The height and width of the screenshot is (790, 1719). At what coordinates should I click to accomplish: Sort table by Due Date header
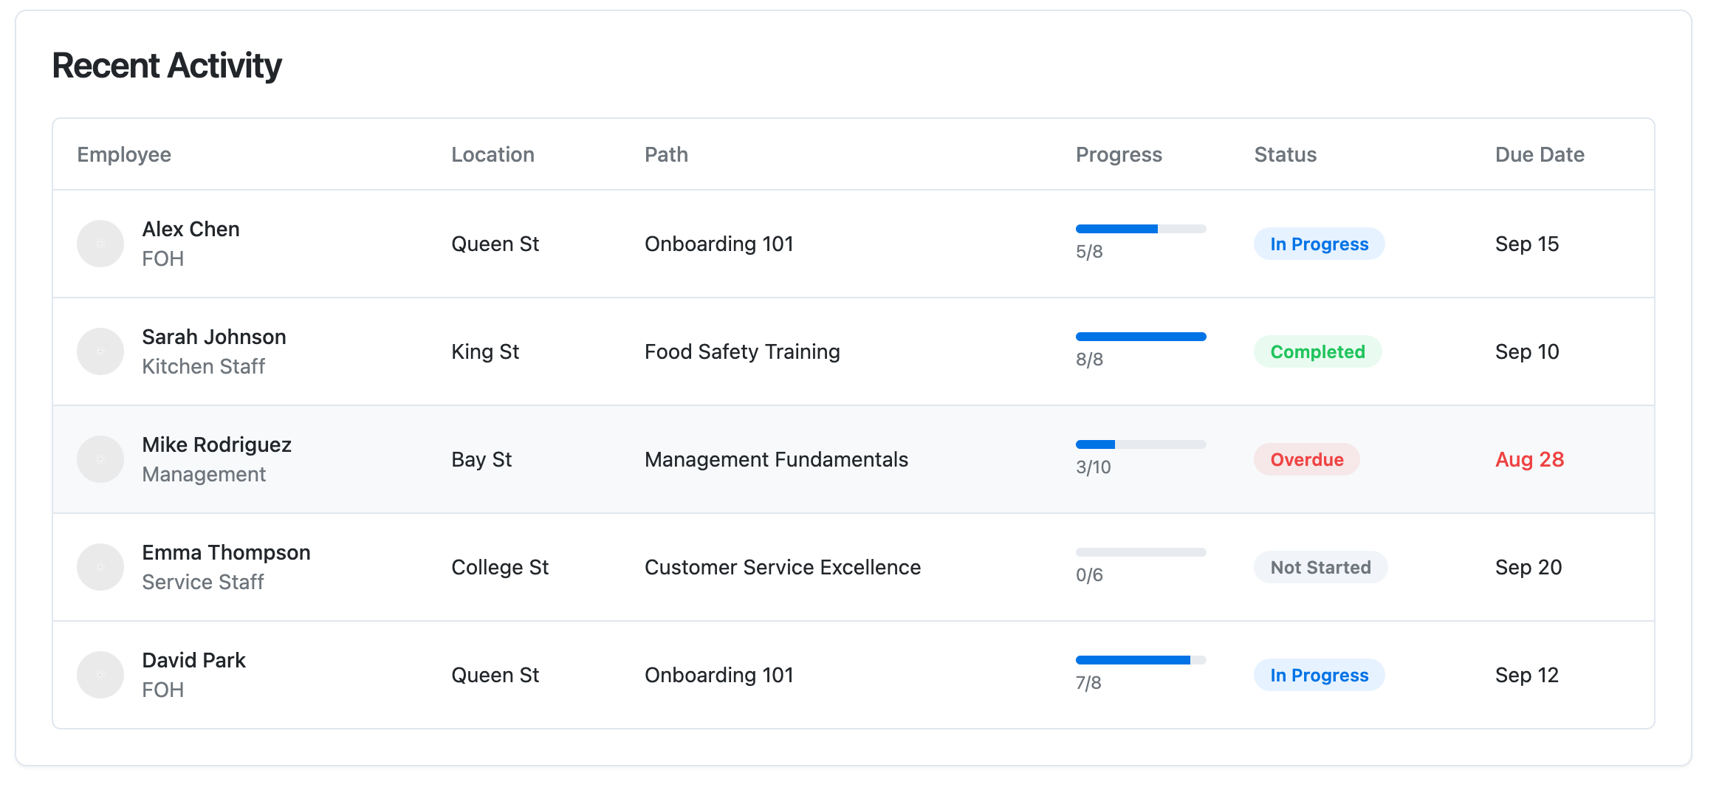click(x=1540, y=154)
